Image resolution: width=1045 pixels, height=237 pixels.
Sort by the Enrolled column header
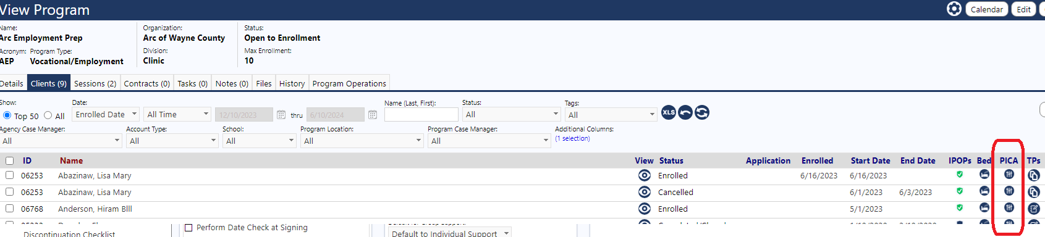[817, 160]
